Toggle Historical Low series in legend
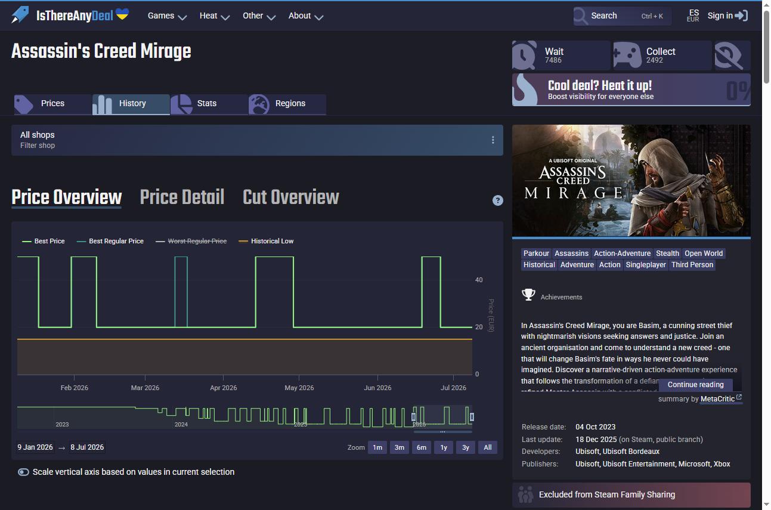Viewport: 771px width, 510px height. pyautogui.click(x=266, y=241)
